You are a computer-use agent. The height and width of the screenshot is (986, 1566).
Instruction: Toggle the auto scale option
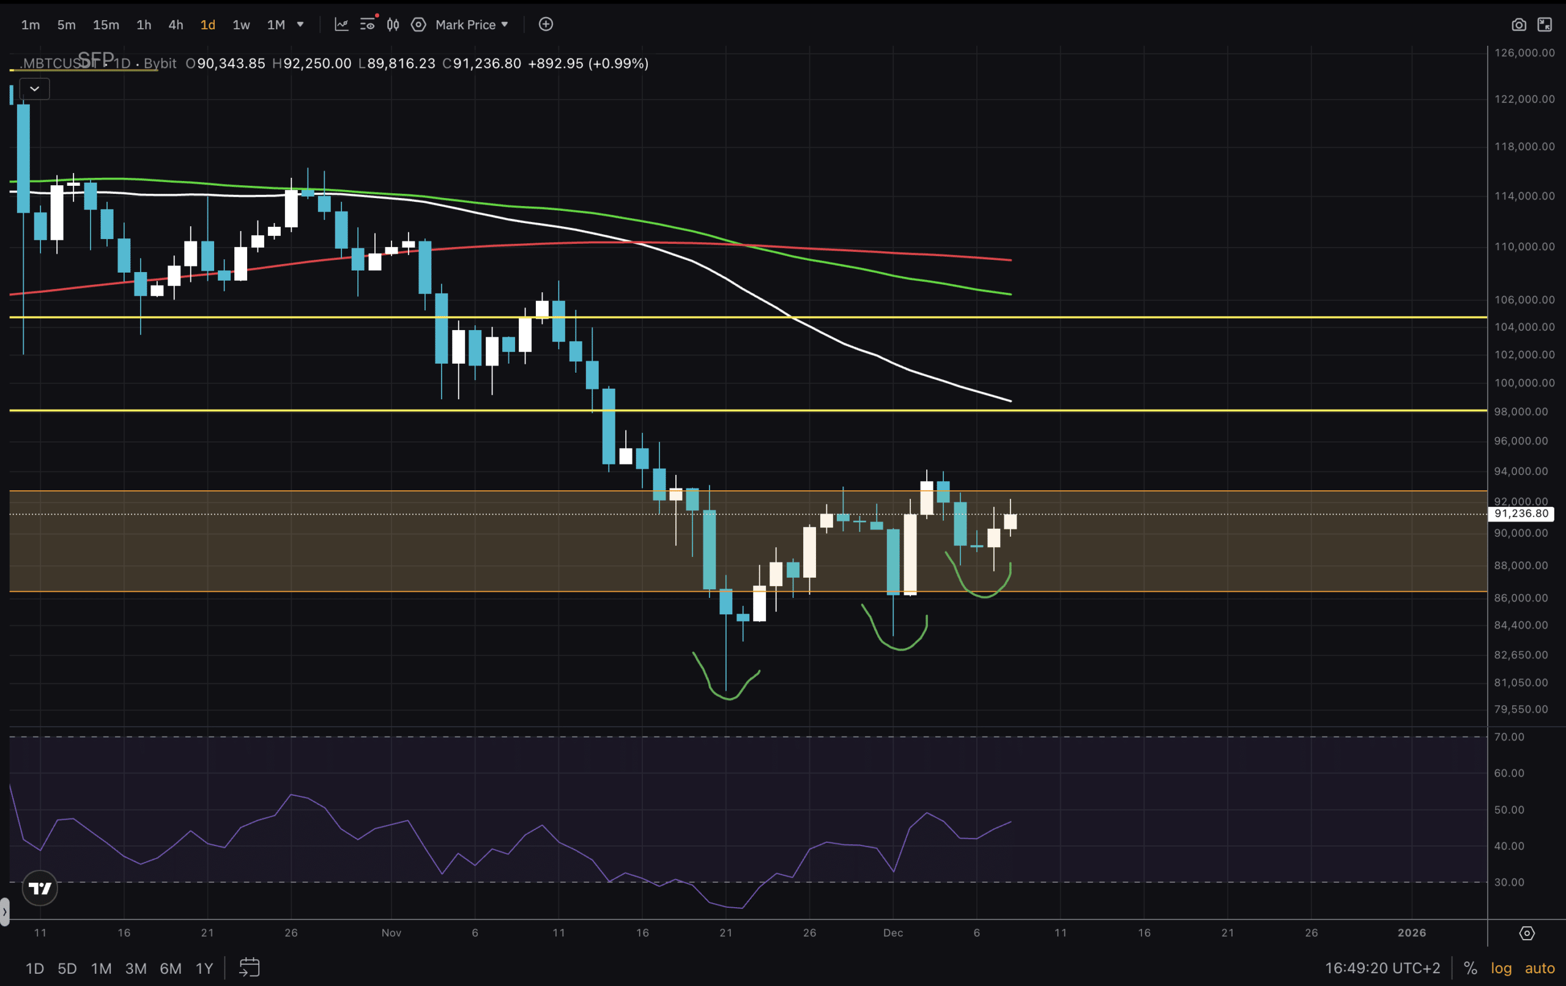point(1539,968)
